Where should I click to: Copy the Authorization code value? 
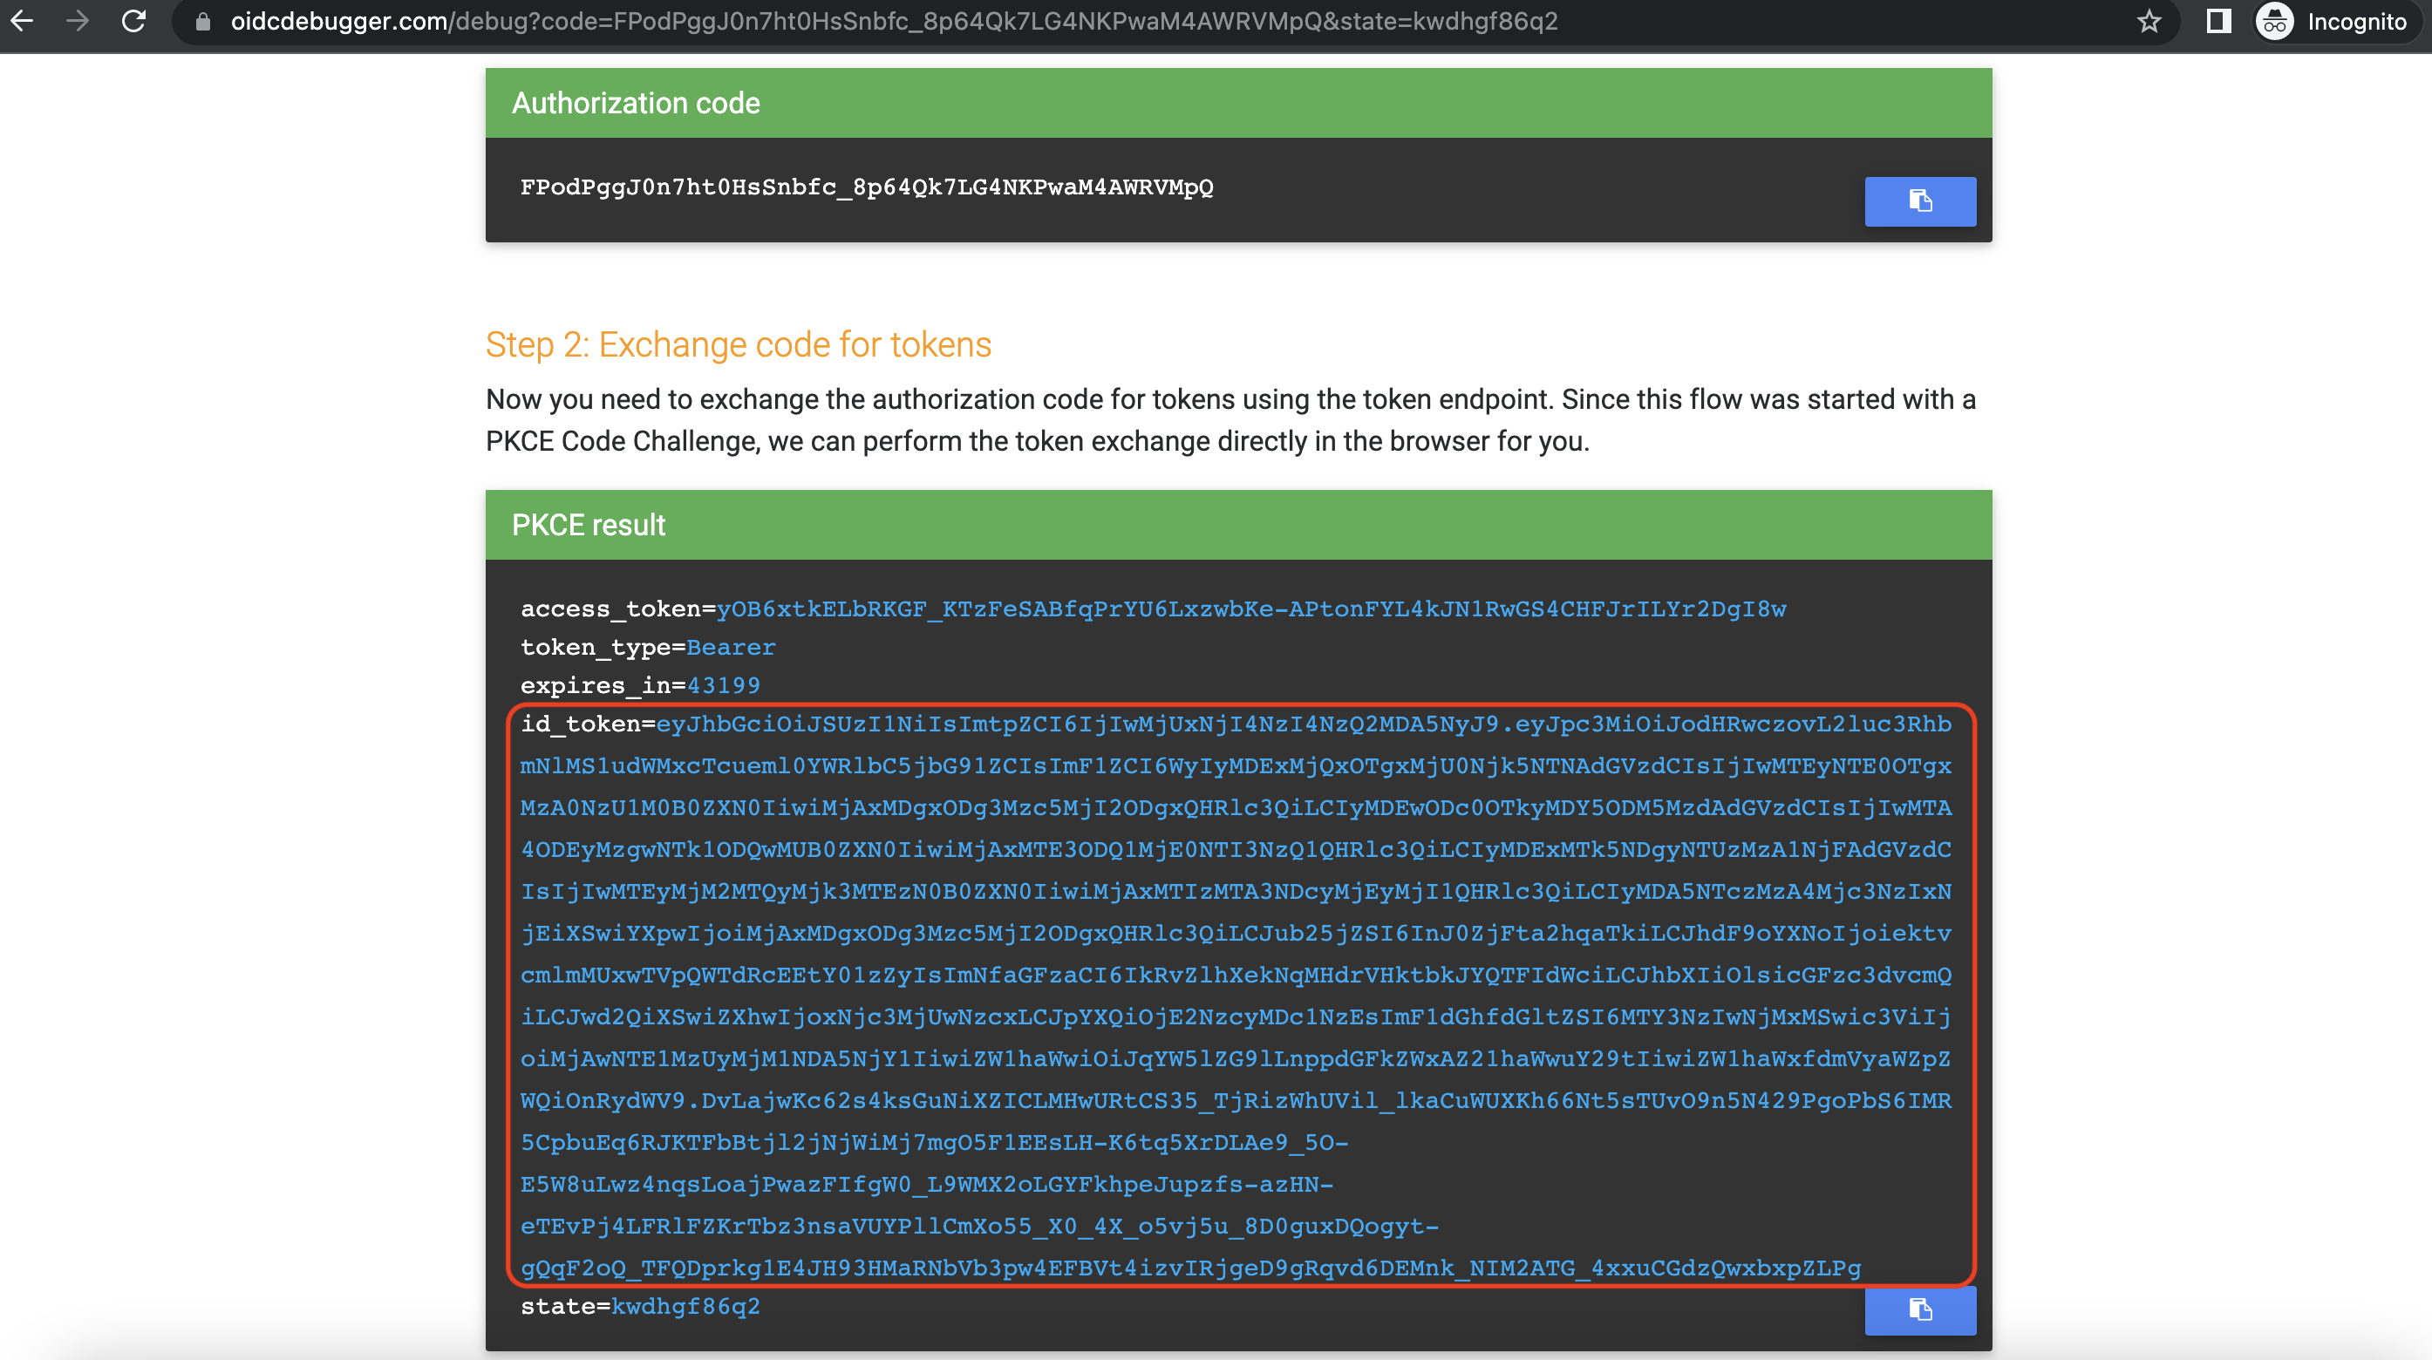click(x=1919, y=201)
